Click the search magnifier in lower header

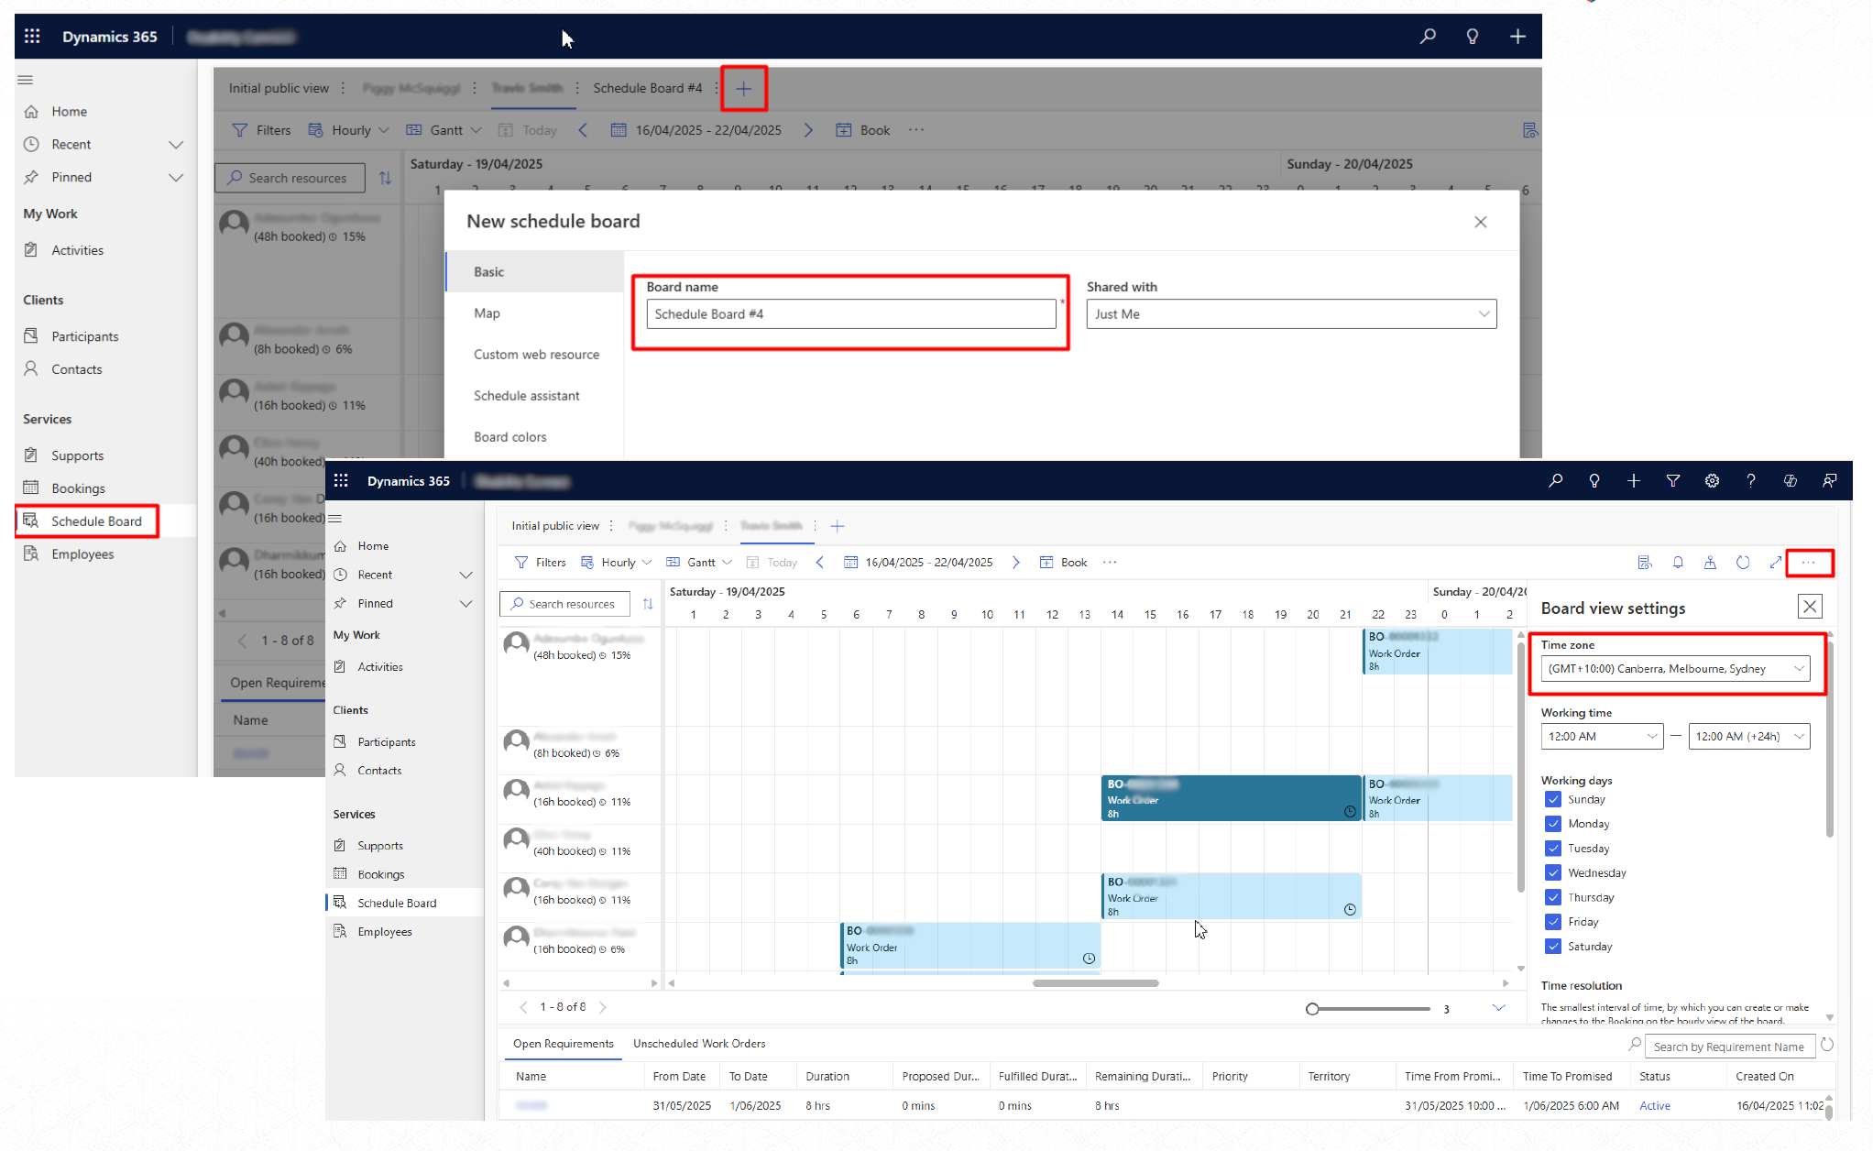1555,481
